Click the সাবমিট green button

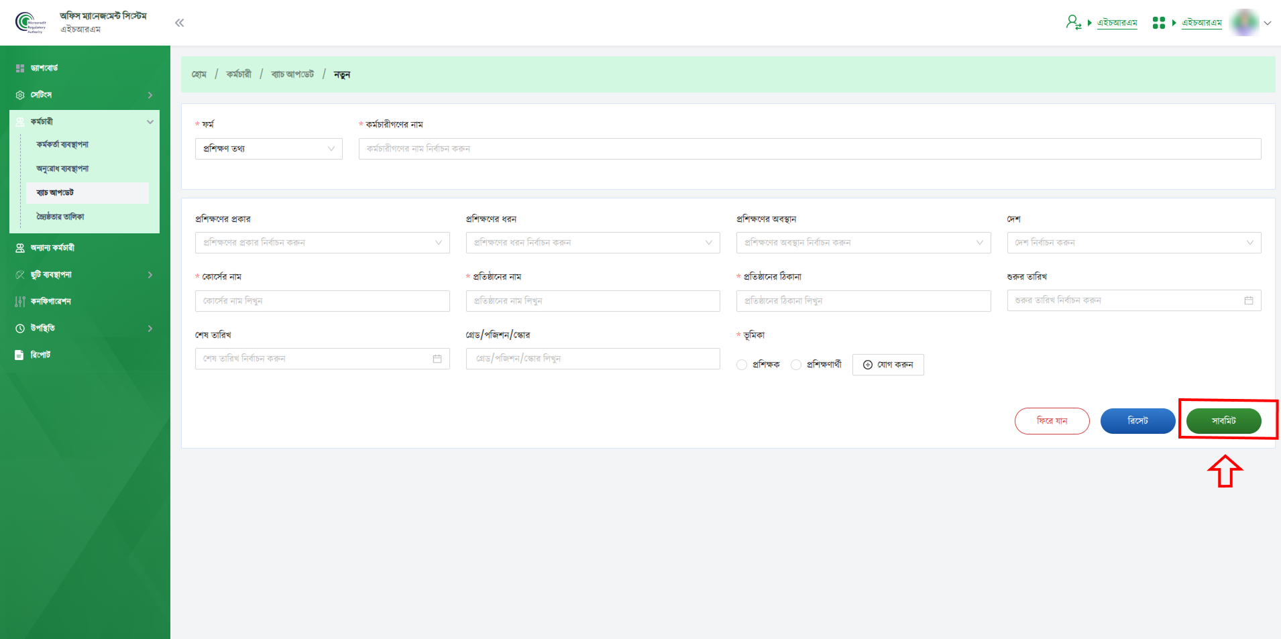click(x=1224, y=421)
